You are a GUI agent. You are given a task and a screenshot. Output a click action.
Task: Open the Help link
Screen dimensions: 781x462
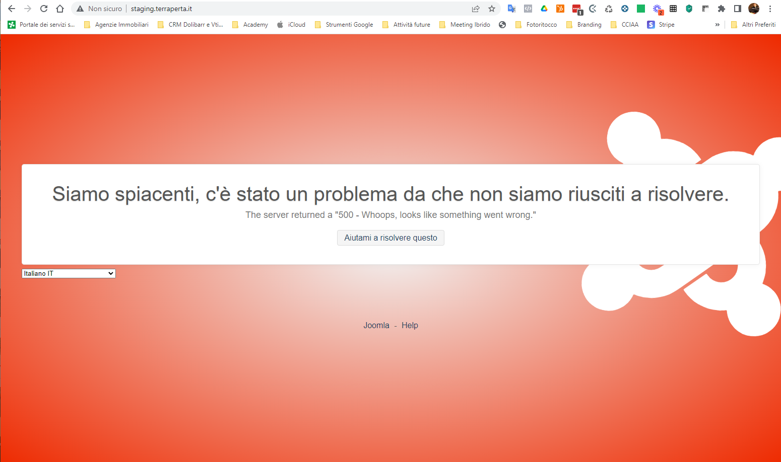(410, 325)
